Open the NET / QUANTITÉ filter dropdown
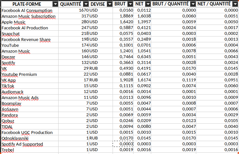Viewport: 239px width, 154px height. click(x=235, y=4)
